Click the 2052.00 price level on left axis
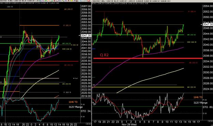The width and height of the screenshot is (213, 126). [x=86, y=25]
